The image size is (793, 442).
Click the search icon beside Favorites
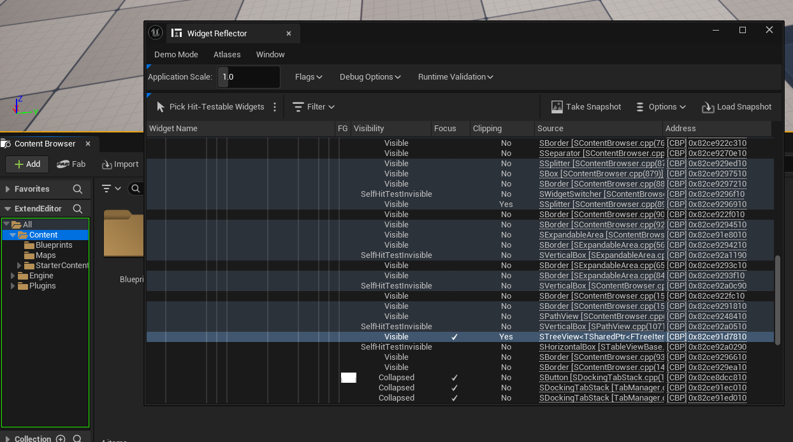(78, 189)
